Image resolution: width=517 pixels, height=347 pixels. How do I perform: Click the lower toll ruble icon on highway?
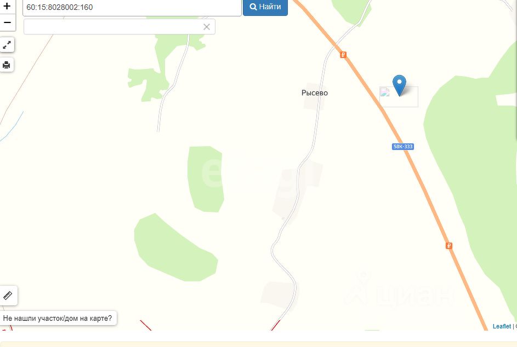(x=449, y=246)
